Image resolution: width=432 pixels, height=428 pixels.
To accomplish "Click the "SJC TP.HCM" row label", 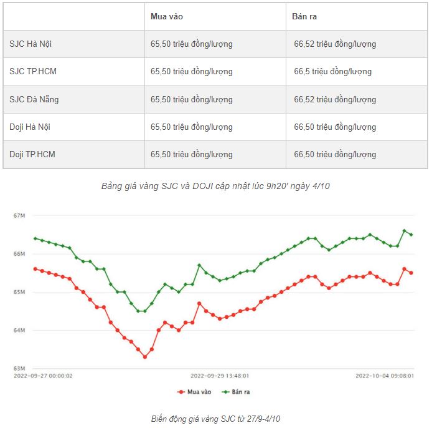I will 33,72.
